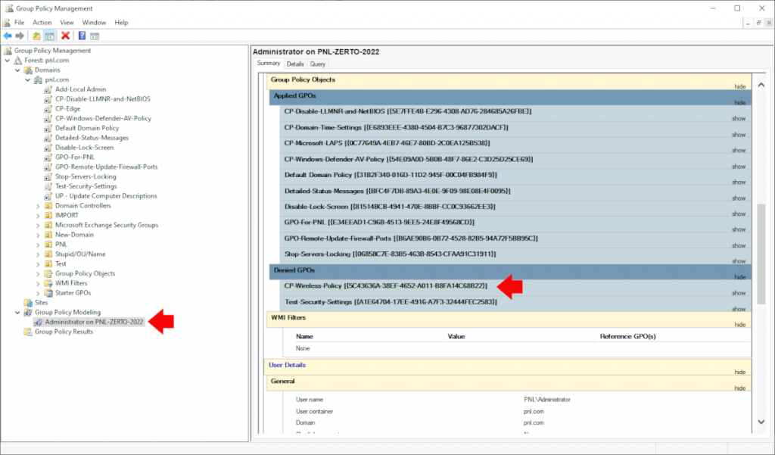Open the Action menu
775x455 pixels.
(42, 22)
